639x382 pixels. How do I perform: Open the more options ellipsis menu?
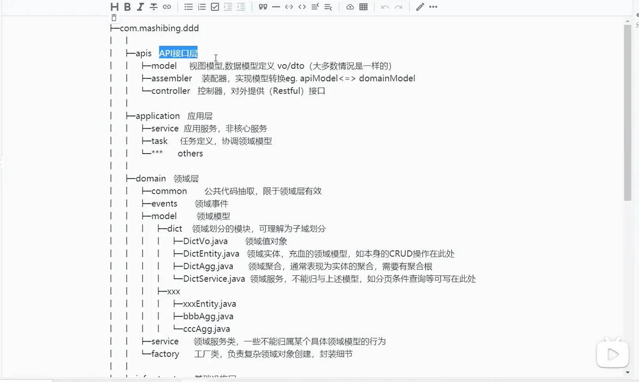[x=433, y=7]
